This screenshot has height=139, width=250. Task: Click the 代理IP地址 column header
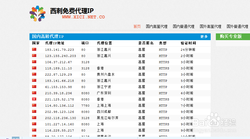pyautogui.click(x=55, y=43)
